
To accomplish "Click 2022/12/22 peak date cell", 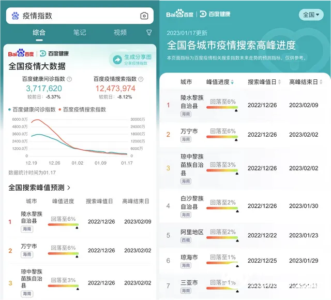I will (262, 235).
